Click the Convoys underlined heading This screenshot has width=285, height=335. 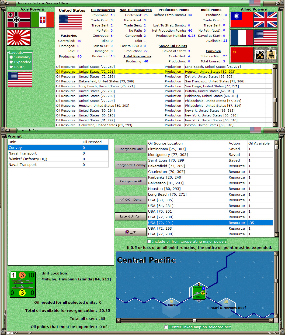coord(213,51)
